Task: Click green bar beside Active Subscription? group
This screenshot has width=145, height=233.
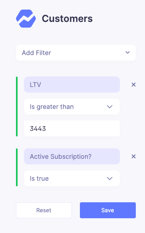Action: click(17, 167)
